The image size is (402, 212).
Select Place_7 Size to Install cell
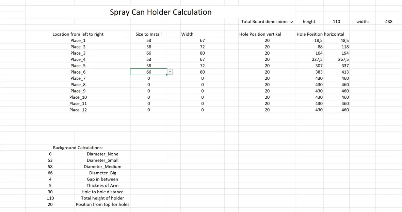[x=149, y=78]
